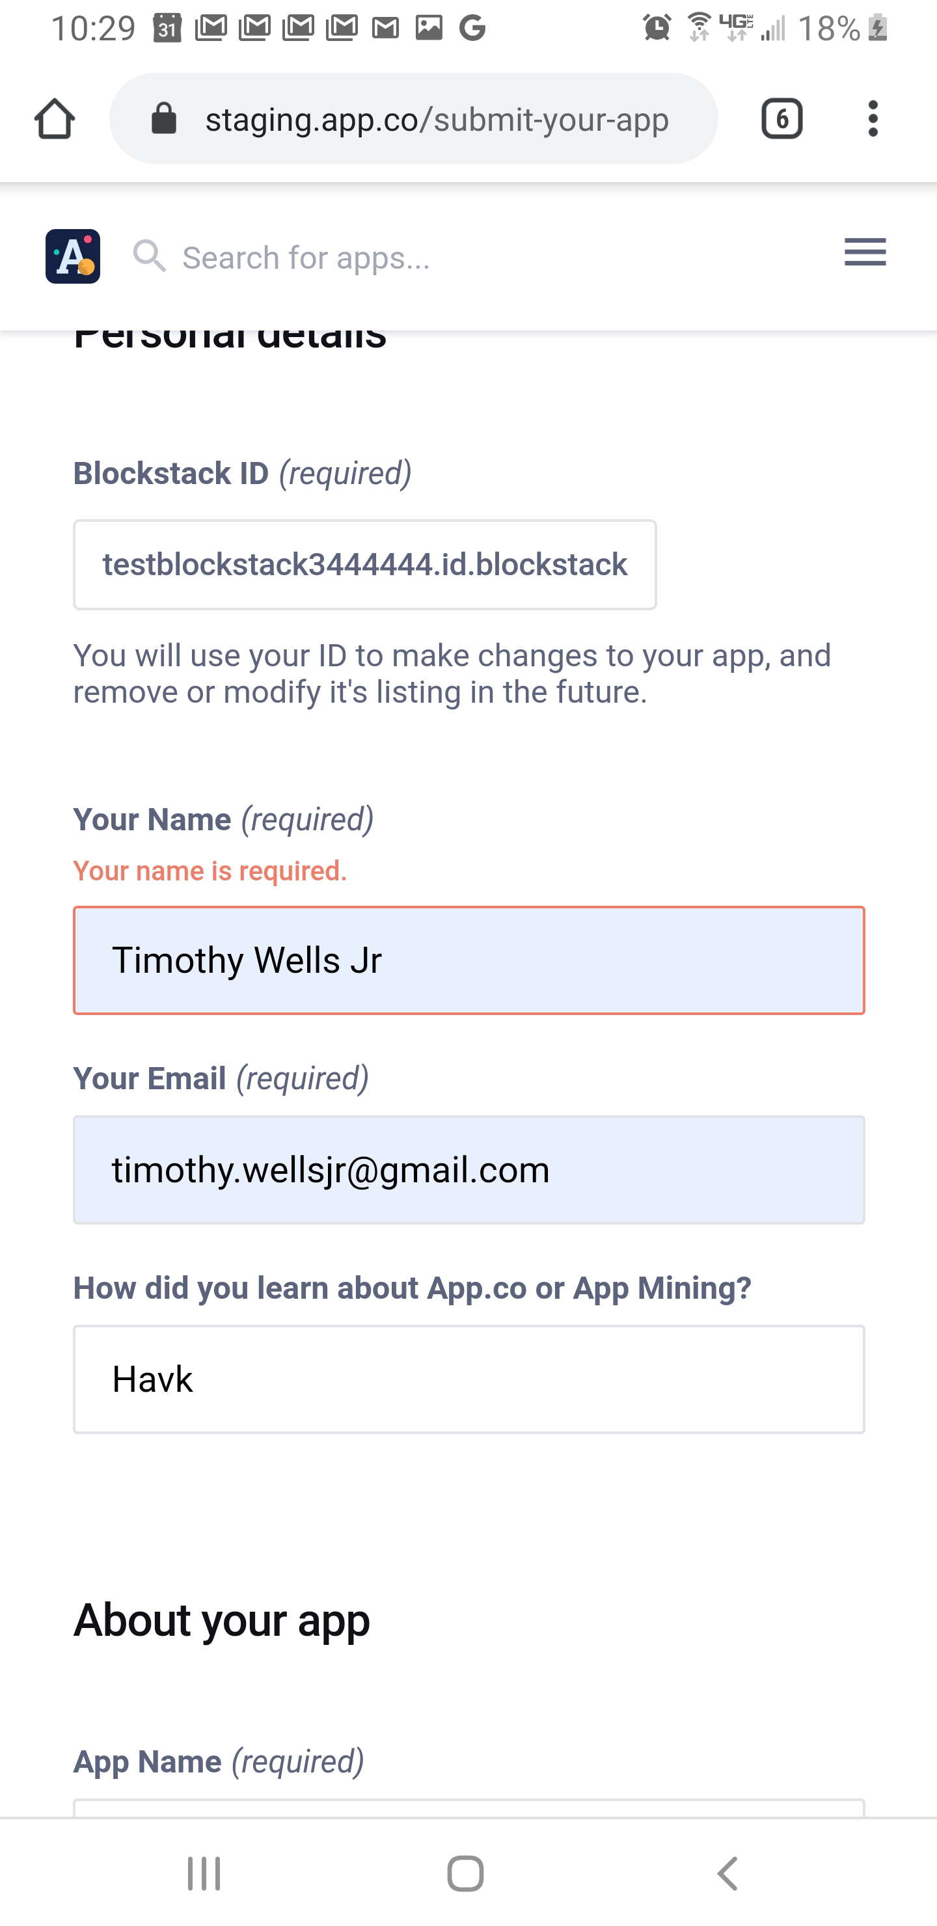Click the name required error message
Image resolution: width=937 pixels, height=1926 pixels.
click(210, 871)
